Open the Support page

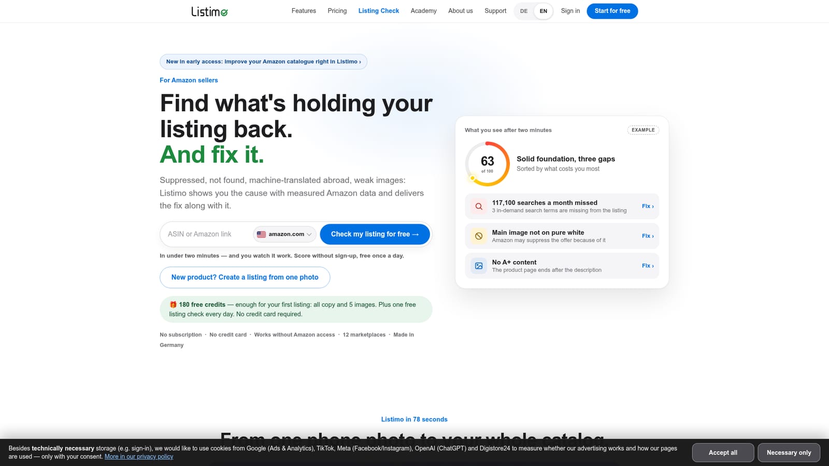[495, 11]
